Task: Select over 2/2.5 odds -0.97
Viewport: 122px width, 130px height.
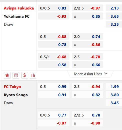Action: 87,8
